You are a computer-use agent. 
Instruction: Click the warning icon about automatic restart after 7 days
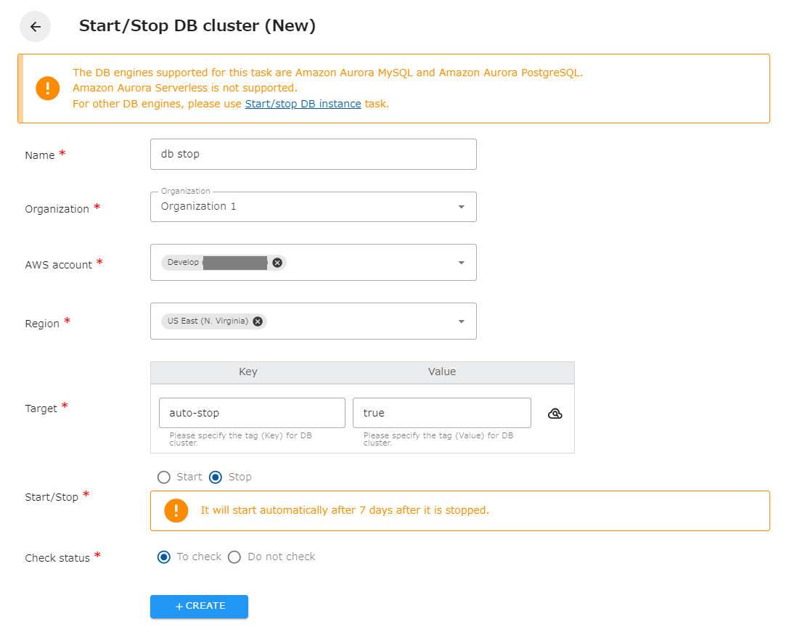click(x=175, y=510)
